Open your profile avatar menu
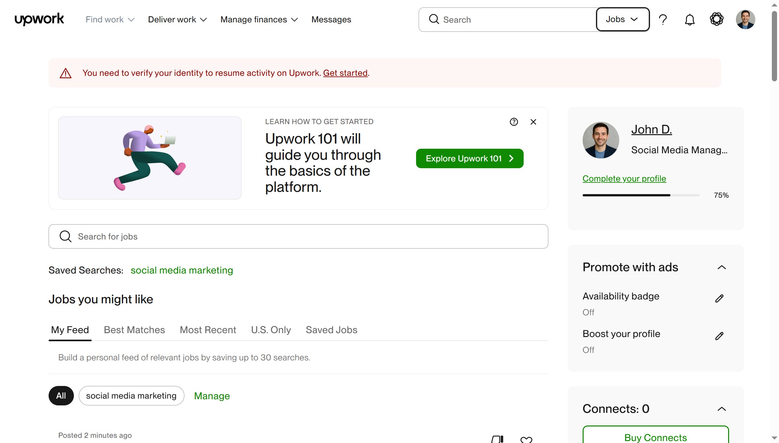Viewport: 779px width, 443px height. [745, 19]
